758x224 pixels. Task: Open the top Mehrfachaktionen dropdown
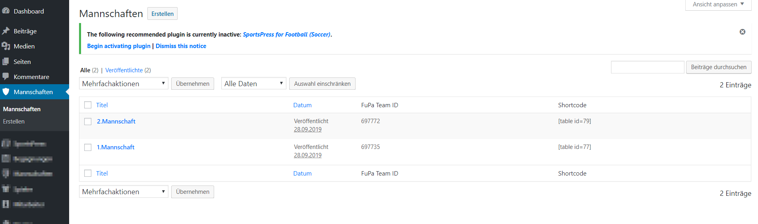click(124, 83)
